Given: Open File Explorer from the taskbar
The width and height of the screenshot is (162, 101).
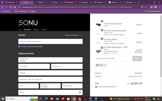Looking at the screenshot, I should tap(52, 99).
